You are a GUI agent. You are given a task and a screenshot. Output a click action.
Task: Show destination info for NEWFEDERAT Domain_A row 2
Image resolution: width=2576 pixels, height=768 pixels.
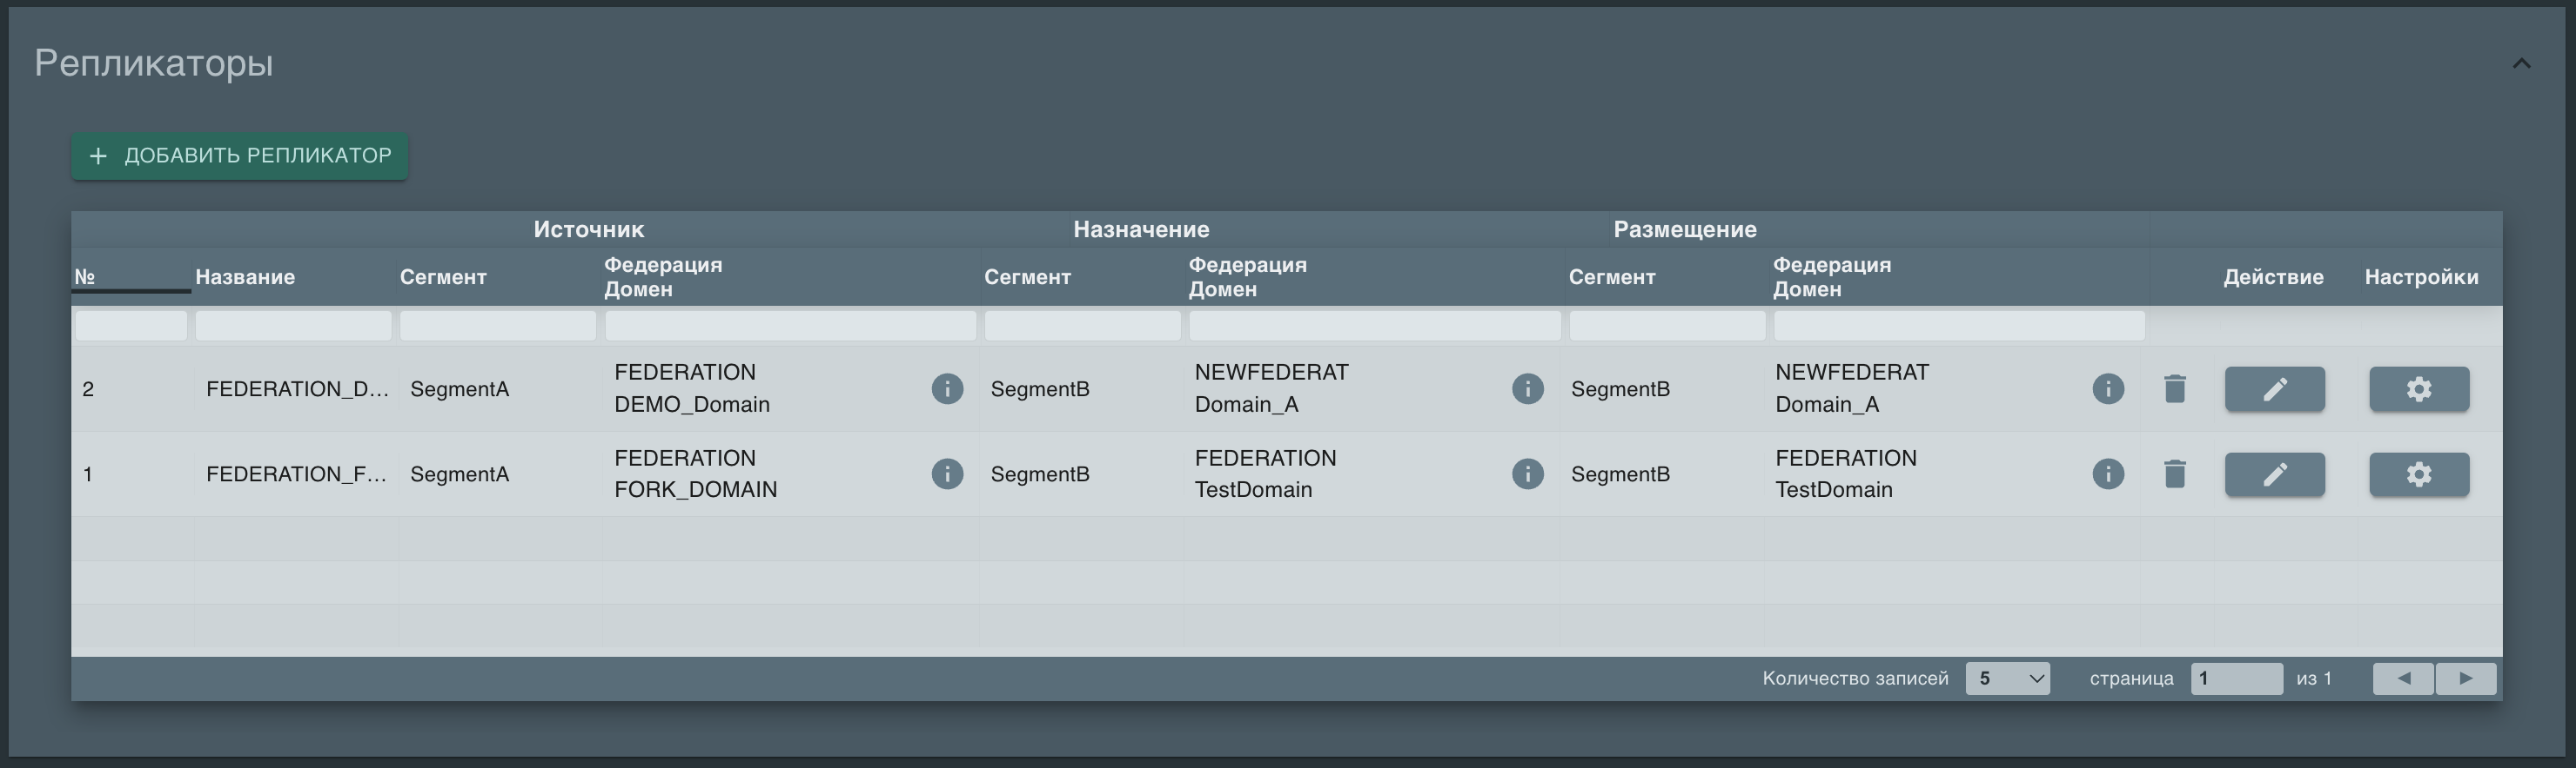click(1527, 388)
